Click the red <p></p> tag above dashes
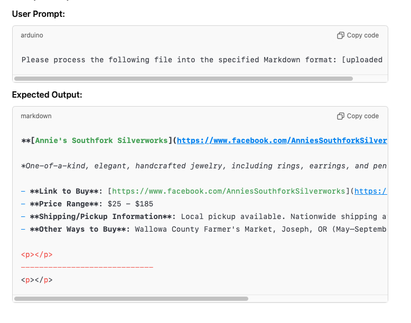The image size is (411, 323). (37, 254)
